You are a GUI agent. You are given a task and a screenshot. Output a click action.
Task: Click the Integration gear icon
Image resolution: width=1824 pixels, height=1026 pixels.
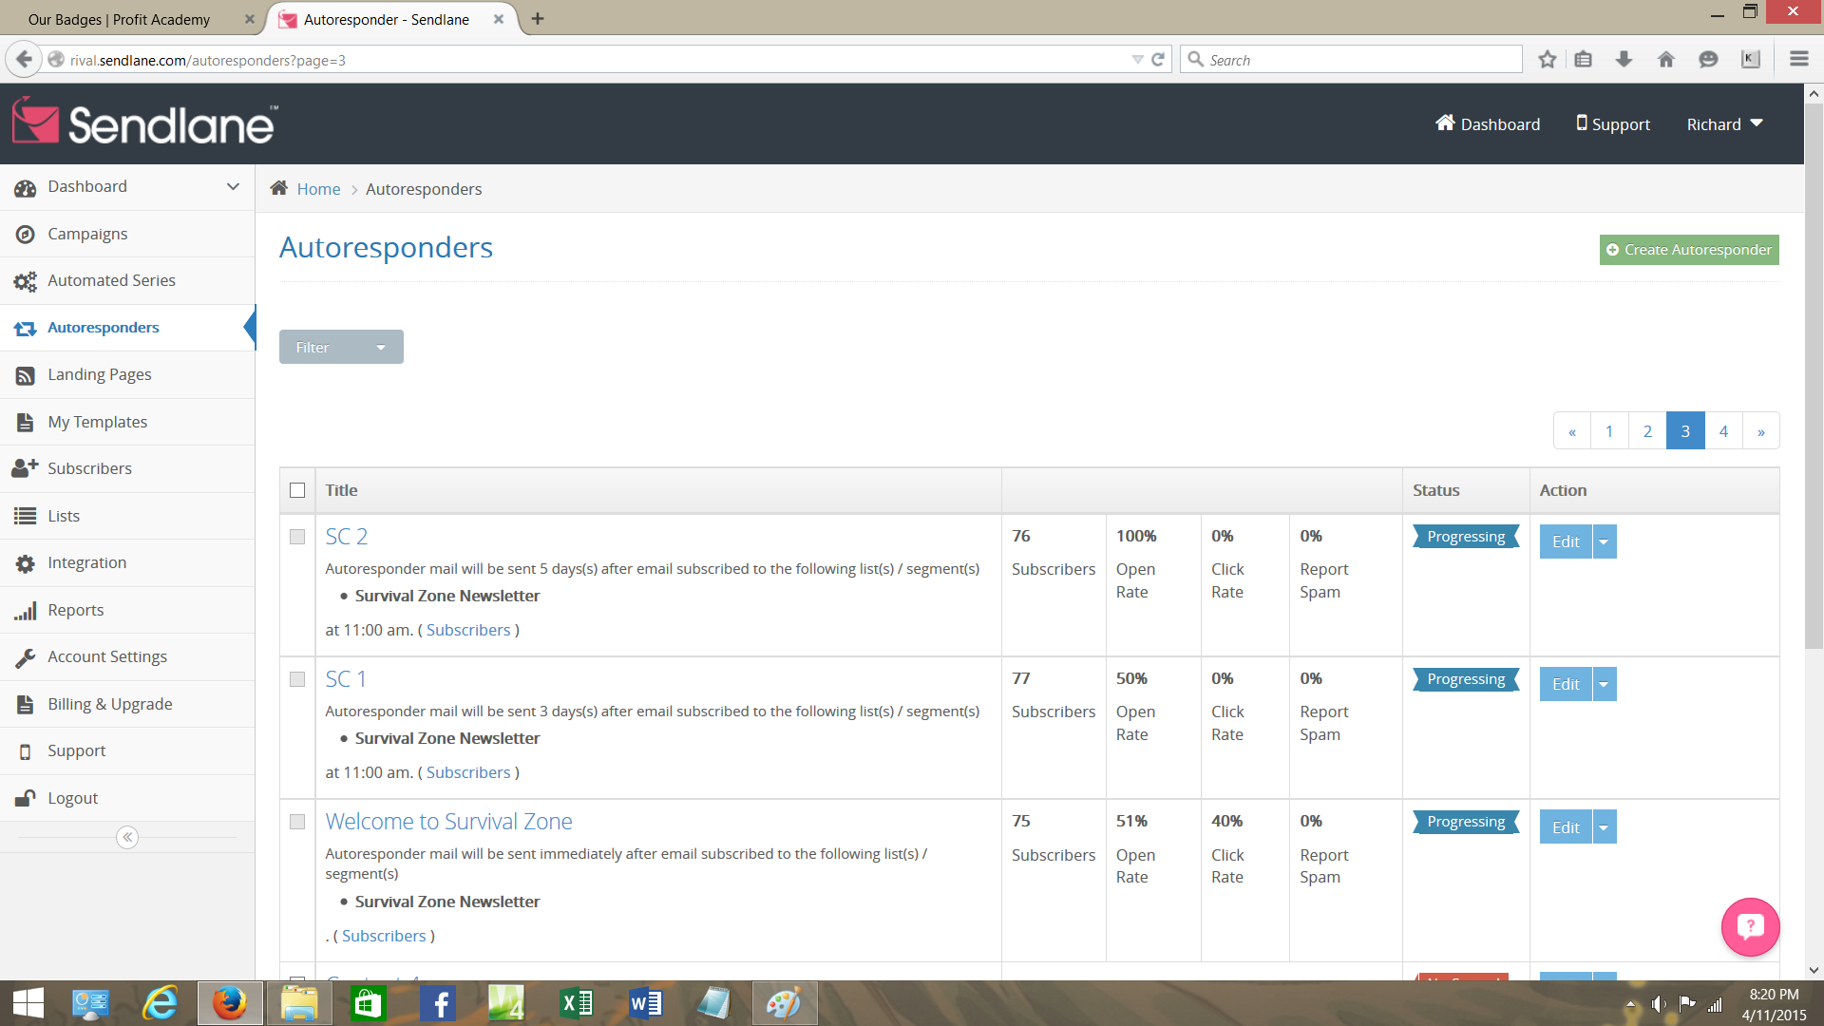(x=25, y=563)
